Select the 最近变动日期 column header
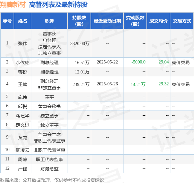194x183 pixels. (107, 21)
